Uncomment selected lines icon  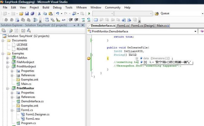(89, 20)
